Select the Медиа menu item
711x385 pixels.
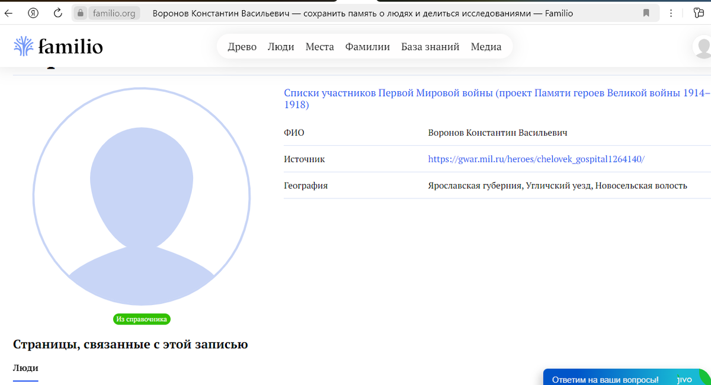(486, 47)
